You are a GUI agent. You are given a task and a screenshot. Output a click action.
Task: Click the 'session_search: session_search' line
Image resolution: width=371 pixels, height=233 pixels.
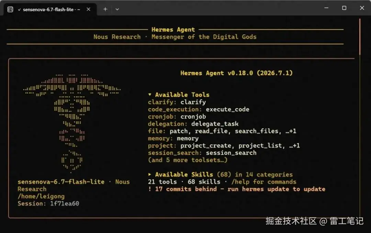click(202, 153)
